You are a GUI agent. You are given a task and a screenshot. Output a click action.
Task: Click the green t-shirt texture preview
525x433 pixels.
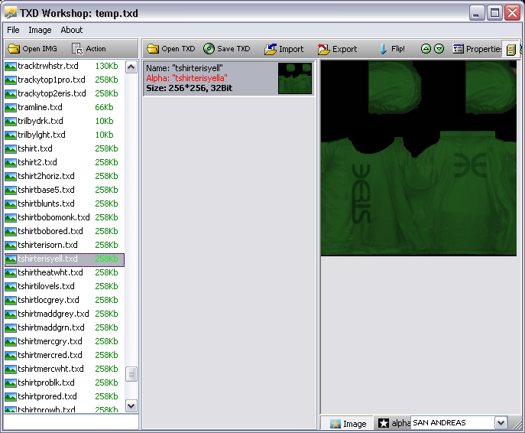coord(419,158)
